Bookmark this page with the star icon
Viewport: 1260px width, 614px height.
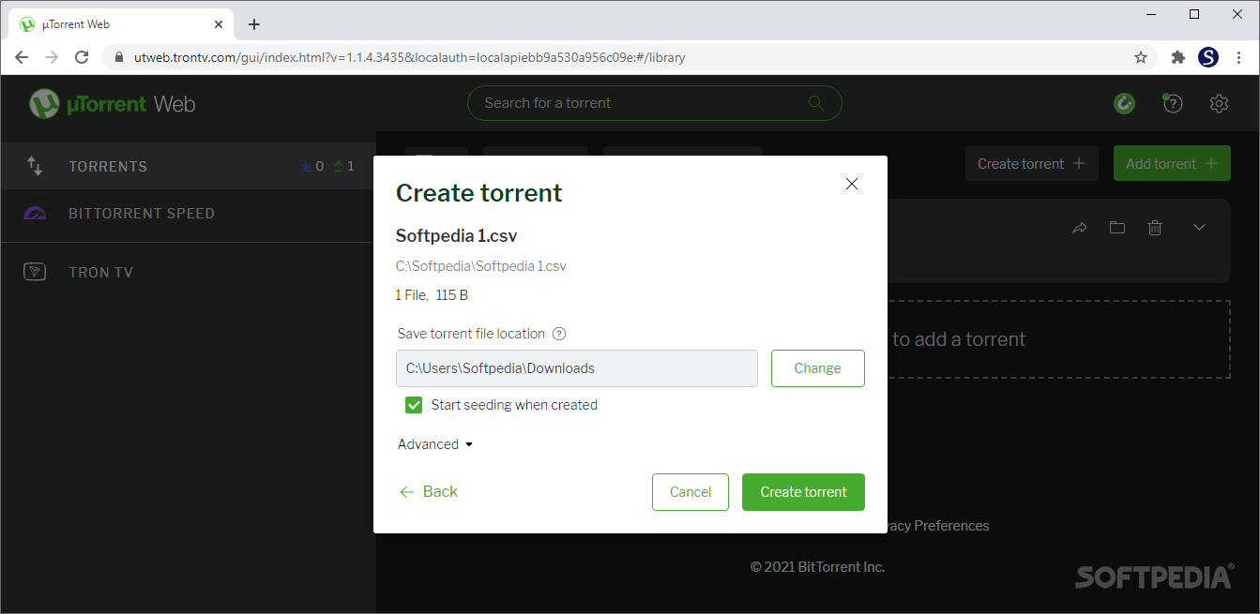(x=1141, y=57)
